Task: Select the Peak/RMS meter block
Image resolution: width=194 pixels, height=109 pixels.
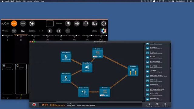Action: pyautogui.click(x=133, y=71)
